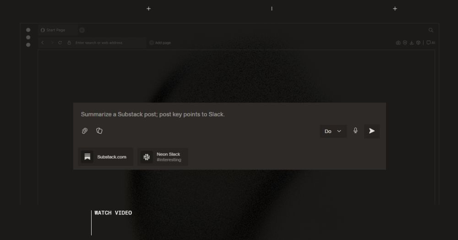Activate the microphone voice input
The height and width of the screenshot is (240, 458).
click(355, 131)
